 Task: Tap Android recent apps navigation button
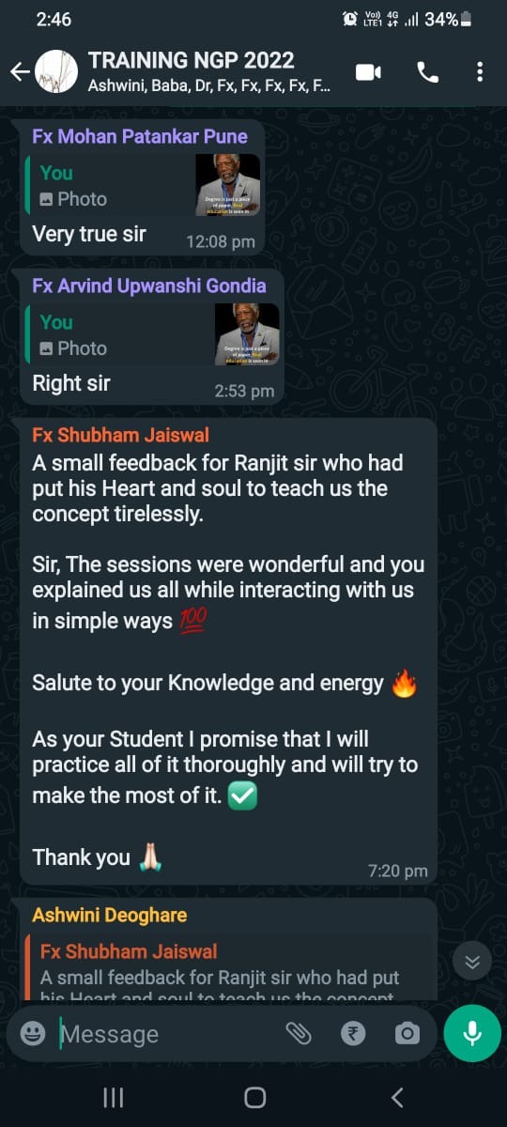coord(114,1097)
